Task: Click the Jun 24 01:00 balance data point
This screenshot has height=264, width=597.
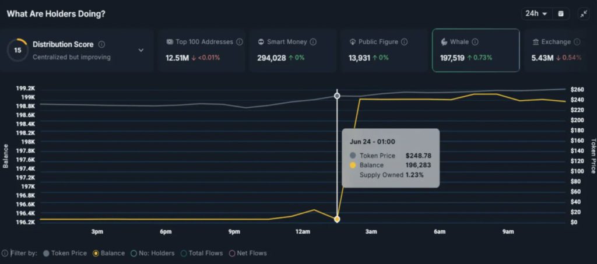Action: click(337, 219)
